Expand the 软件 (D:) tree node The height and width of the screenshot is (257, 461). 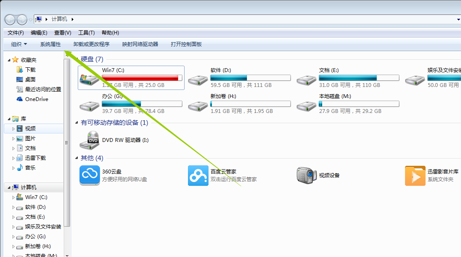click(x=13, y=208)
